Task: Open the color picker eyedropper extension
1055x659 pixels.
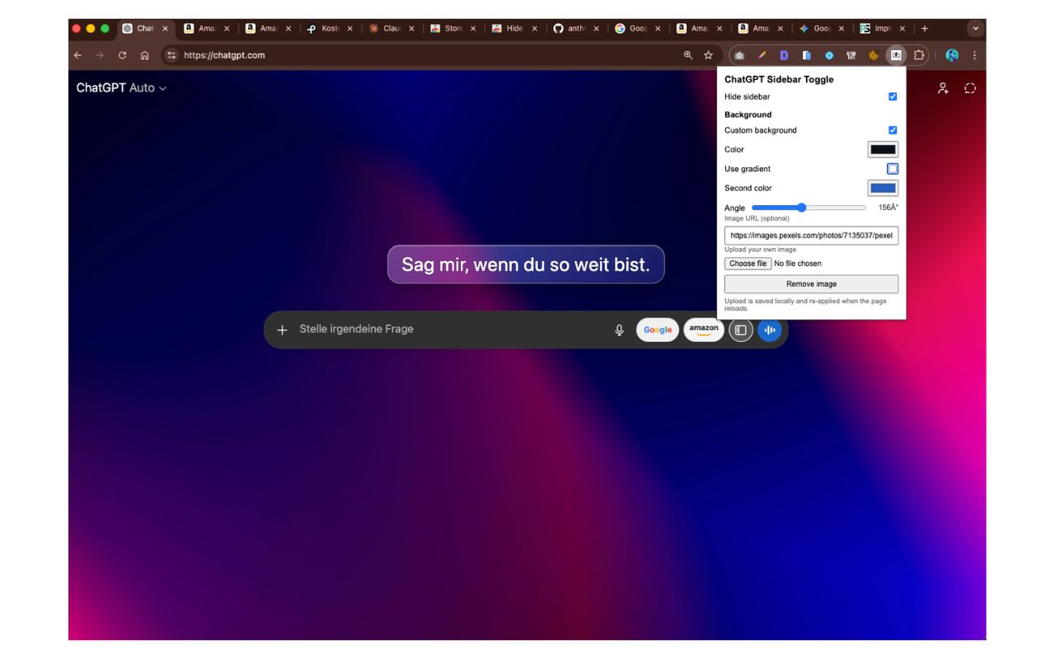Action: tap(762, 55)
